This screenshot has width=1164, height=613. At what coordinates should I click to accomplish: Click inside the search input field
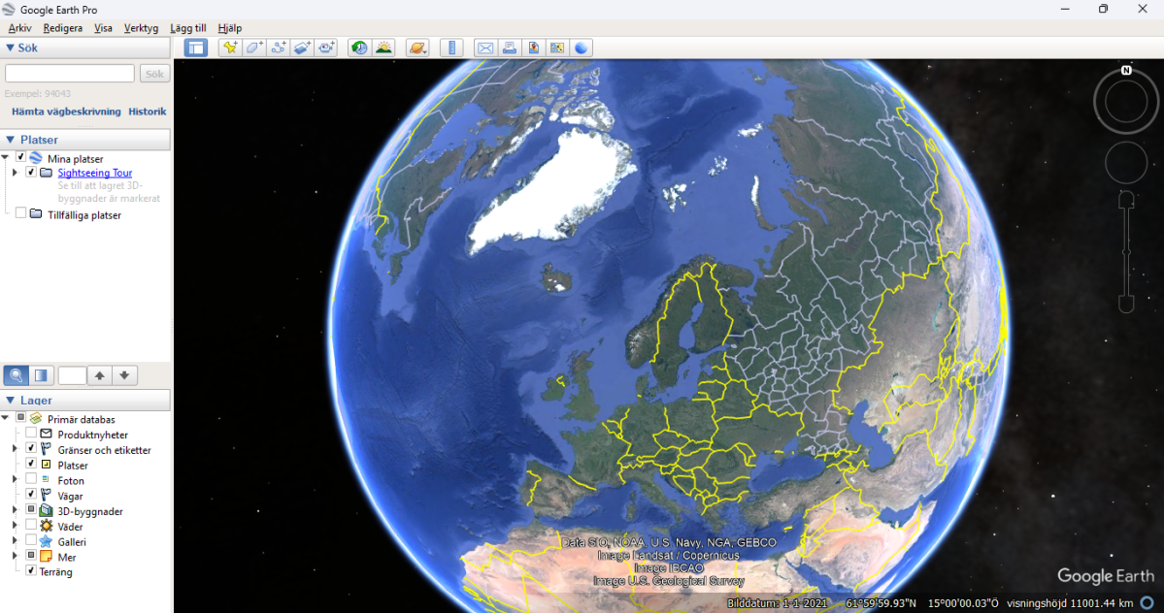click(68, 73)
